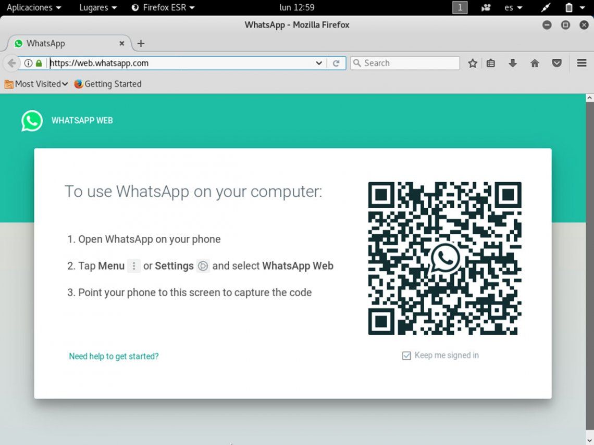Expand the address bar history dropdown
The image size is (594, 445).
pos(319,63)
